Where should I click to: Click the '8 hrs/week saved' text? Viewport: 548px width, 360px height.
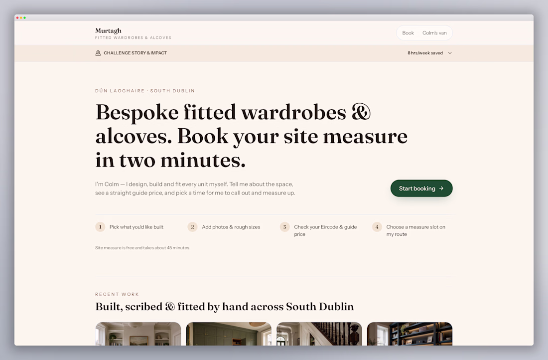click(425, 53)
